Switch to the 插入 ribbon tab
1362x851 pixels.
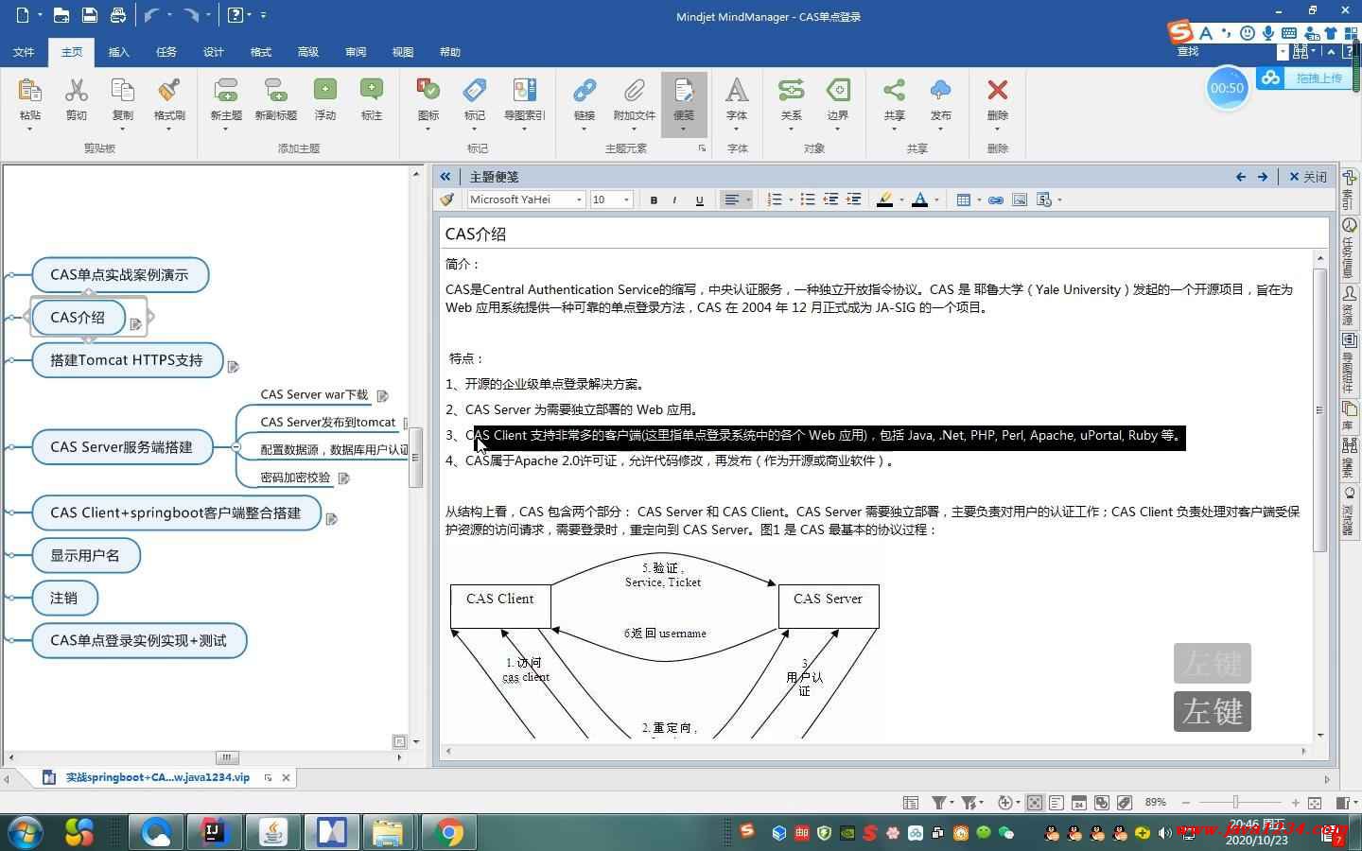coord(118,52)
